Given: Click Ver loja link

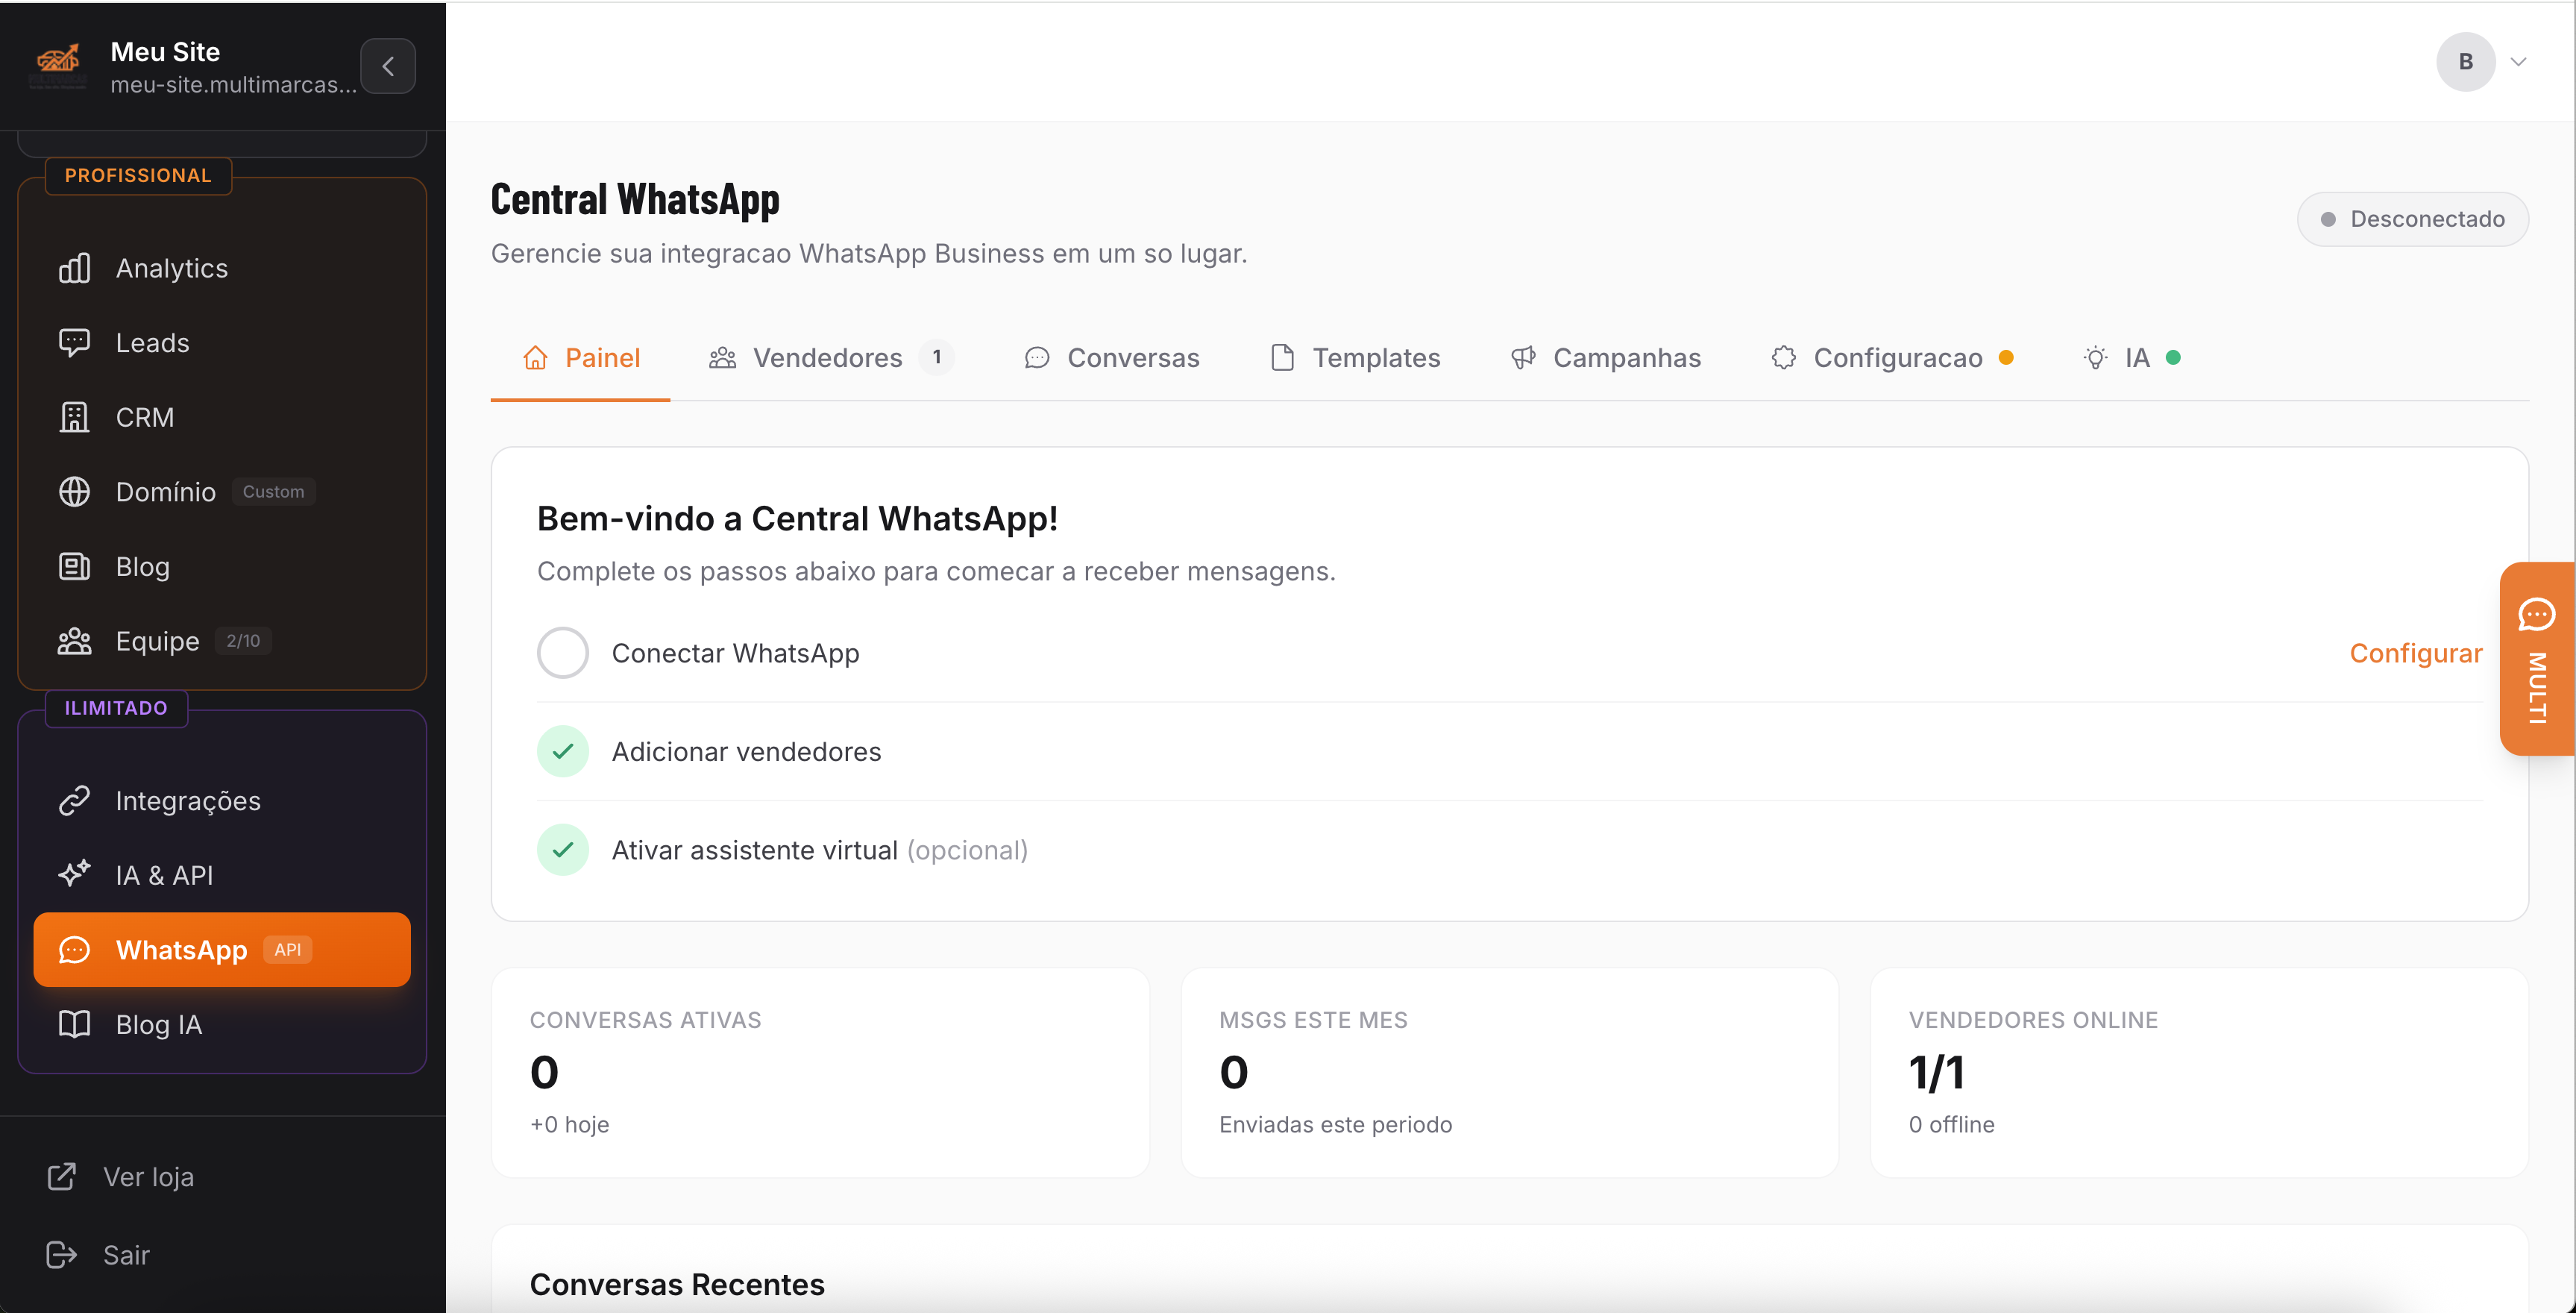Looking at the screenshot, I should point(148,1177).
